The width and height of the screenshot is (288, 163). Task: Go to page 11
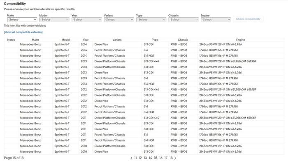click(135, 158)
